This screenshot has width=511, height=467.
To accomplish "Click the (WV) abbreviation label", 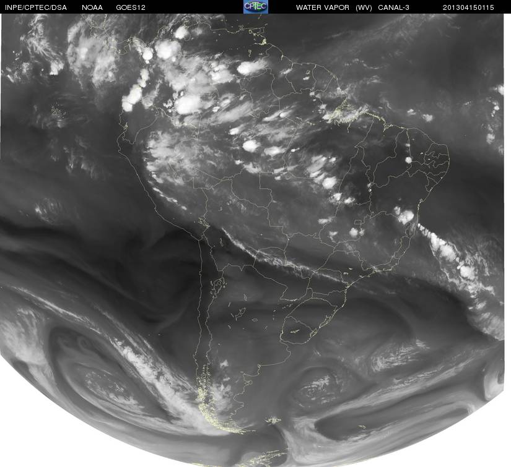I will pos(364,7).
